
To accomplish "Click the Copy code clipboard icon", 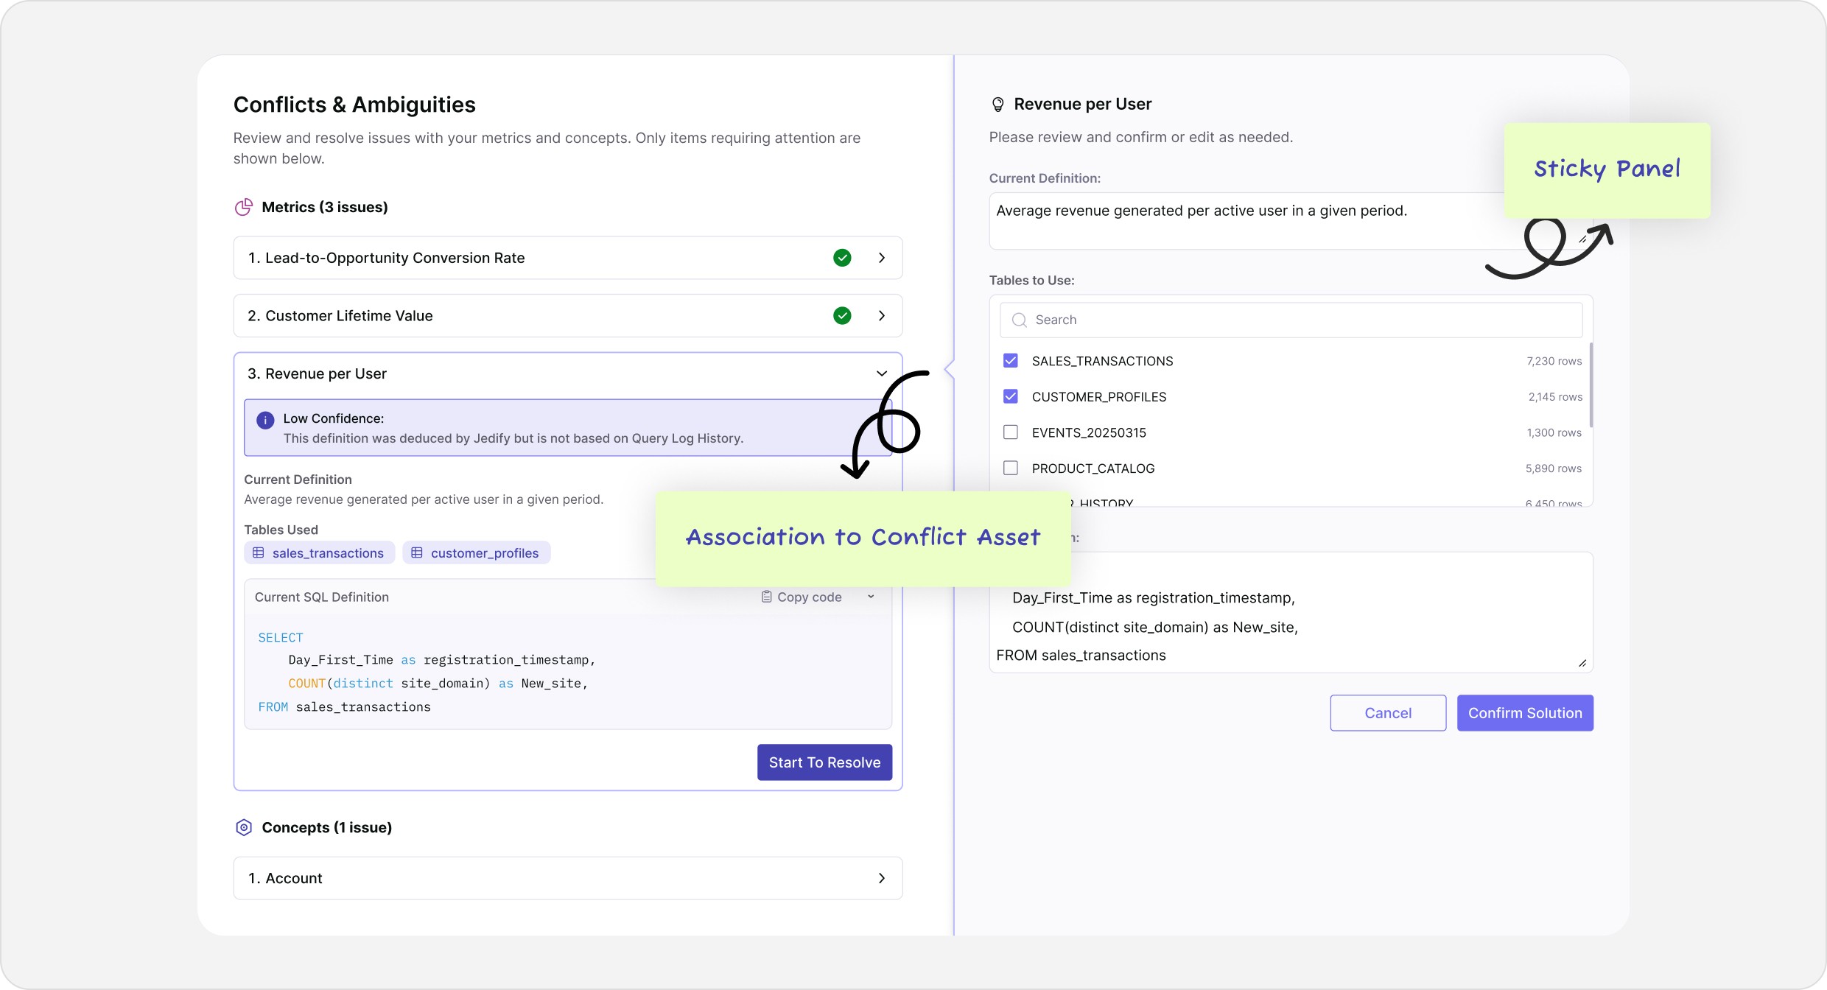I will pyautogui.click(x=766, y=597).
